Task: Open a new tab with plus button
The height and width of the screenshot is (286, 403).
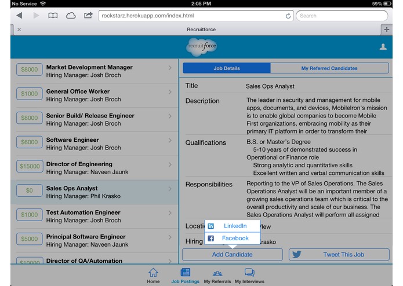Action: click(x=387, y=30)
